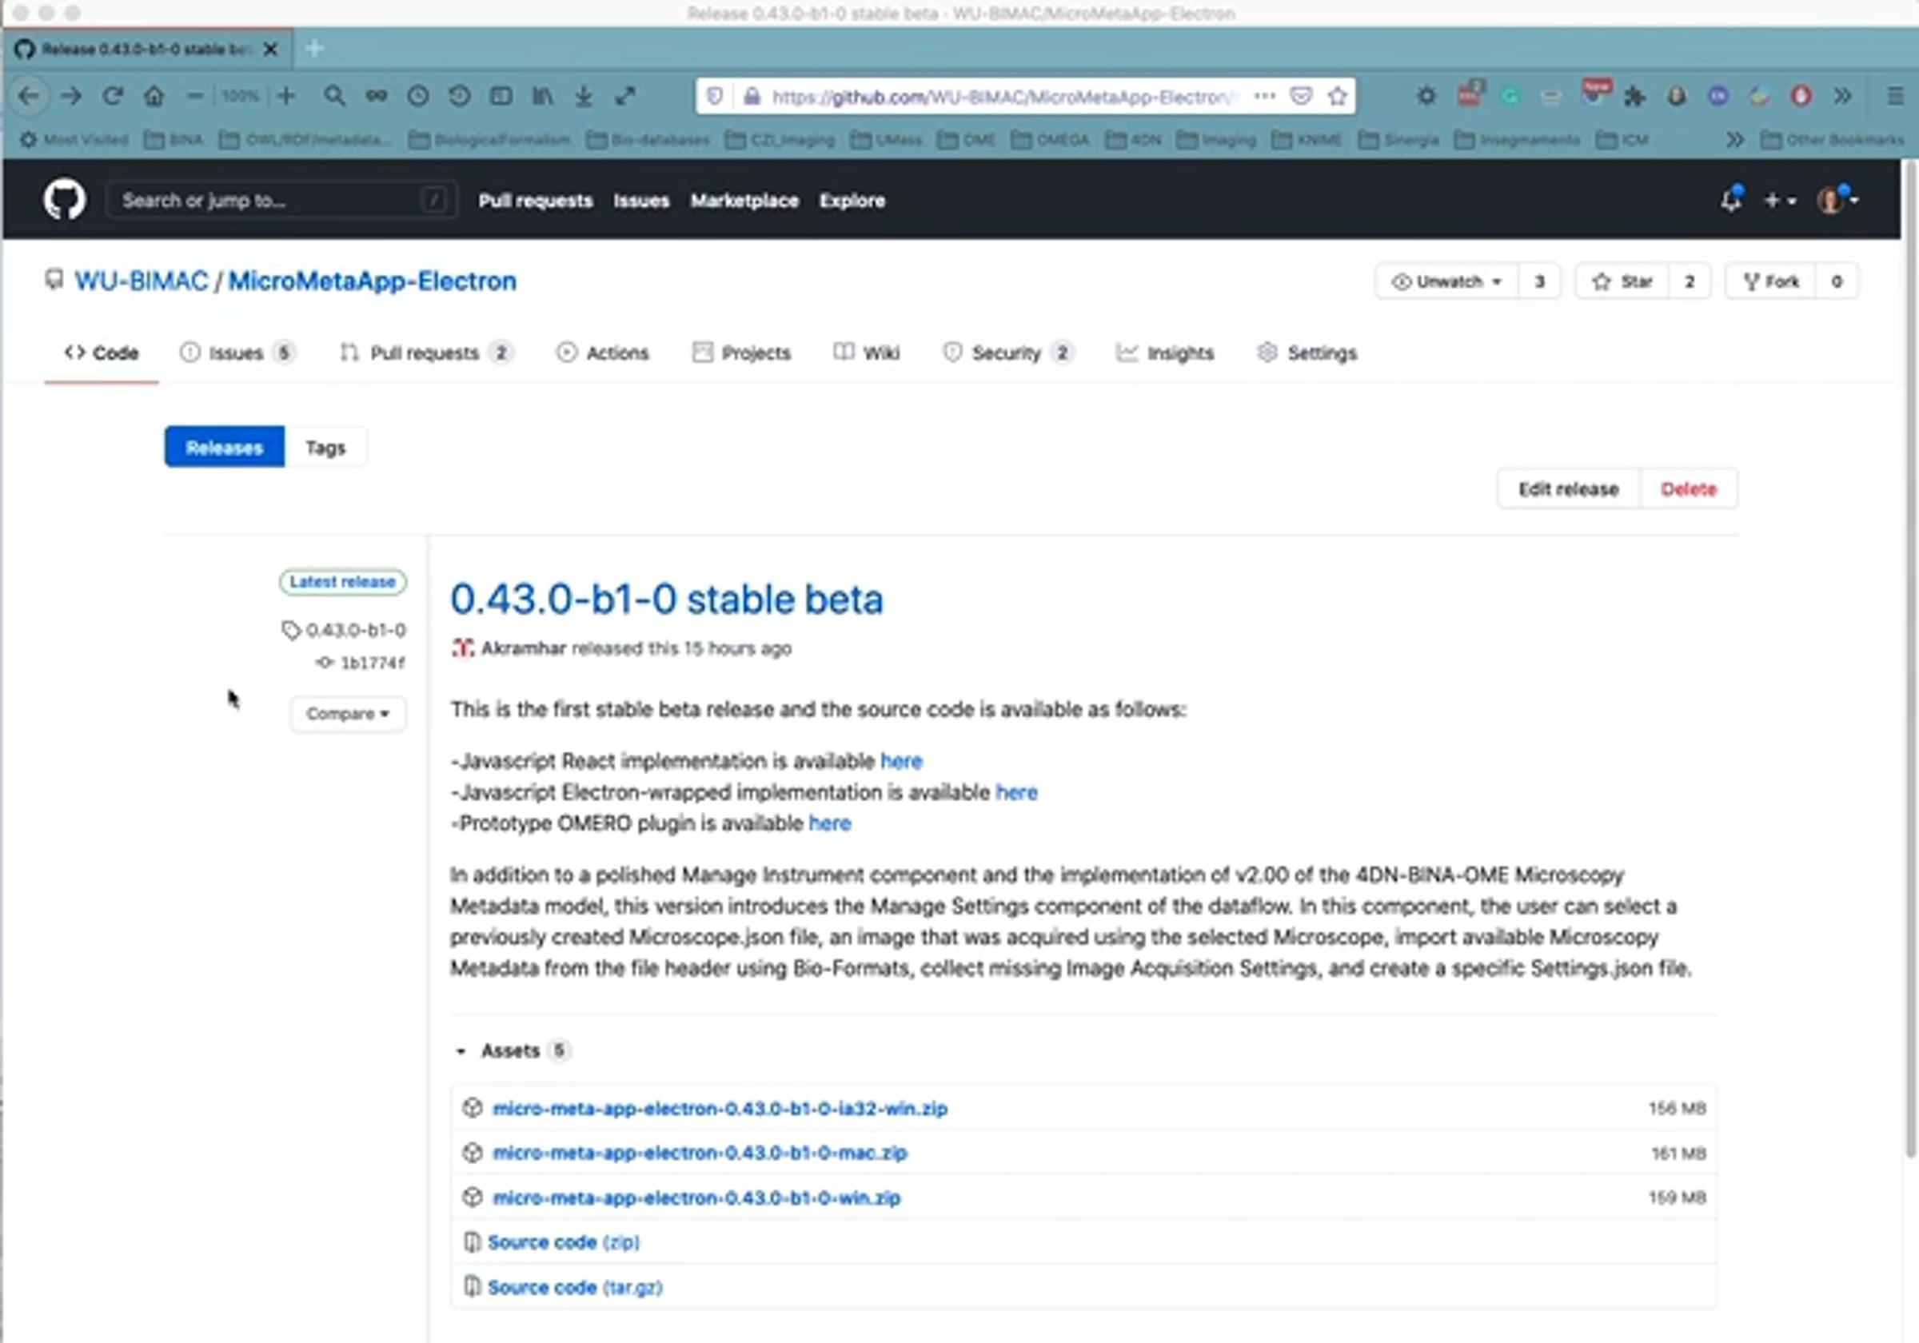Click the browser forward arrow
1919x1343 pixels.
pyautogui.click(x=71, y=96)
